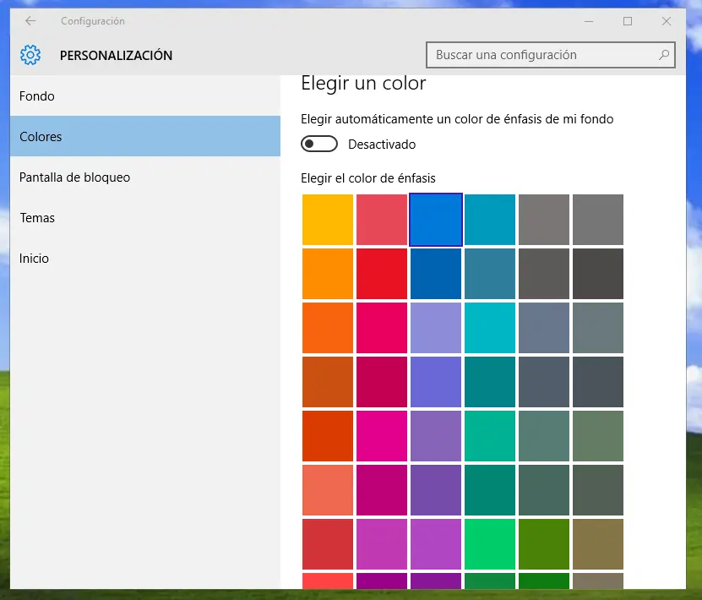Select the highlighted blue accent swatch
Viewport: 702px width, 600px height.
pyautogui.click(x=436, y=220)
